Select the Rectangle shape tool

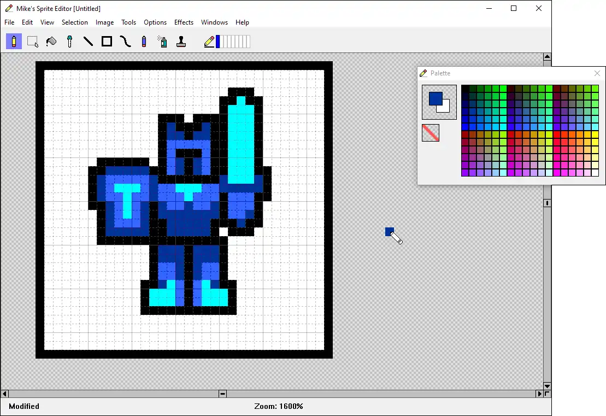click(x=107, y=42)
